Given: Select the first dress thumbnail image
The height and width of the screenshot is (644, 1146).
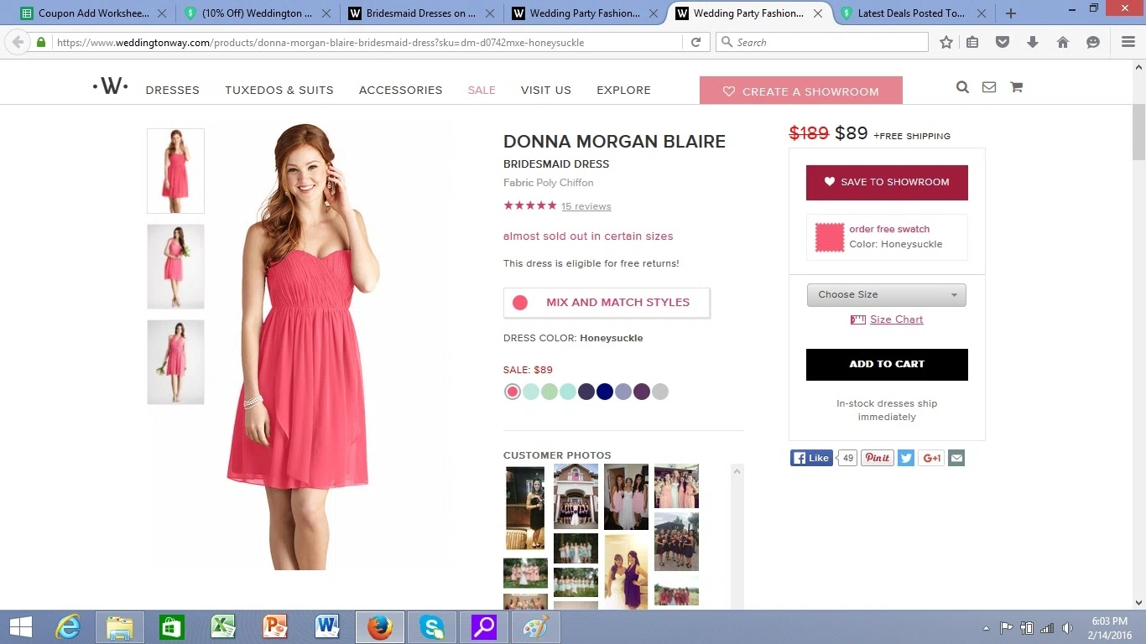Looking at the screenshot, I should pyautogui.click(x=175, y=171).
